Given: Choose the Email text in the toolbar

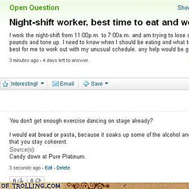Looking at the screenshot, I should 67,84.
